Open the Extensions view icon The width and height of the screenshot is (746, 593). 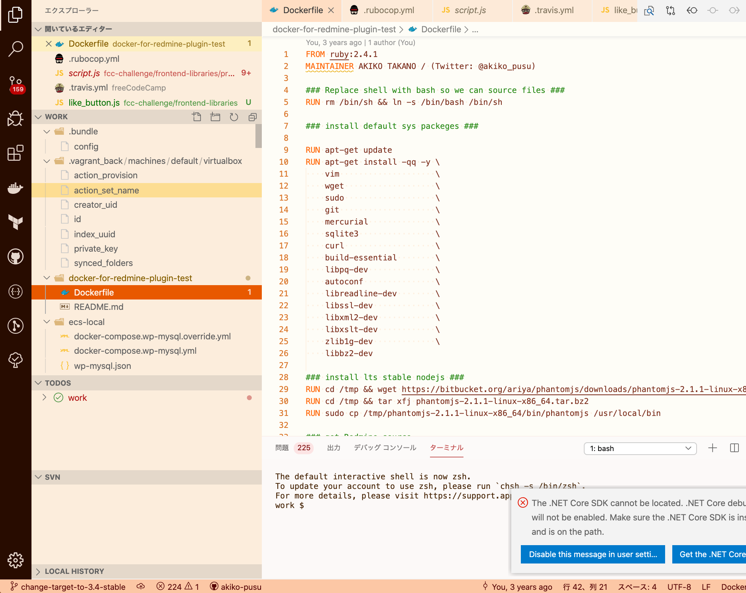(16, 153)
